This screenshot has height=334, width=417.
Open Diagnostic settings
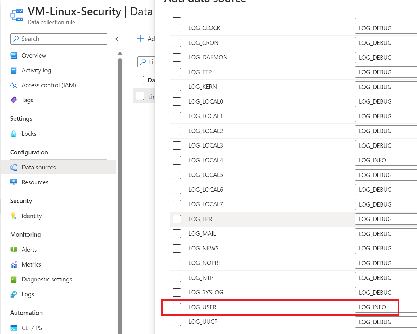[47, 279]
